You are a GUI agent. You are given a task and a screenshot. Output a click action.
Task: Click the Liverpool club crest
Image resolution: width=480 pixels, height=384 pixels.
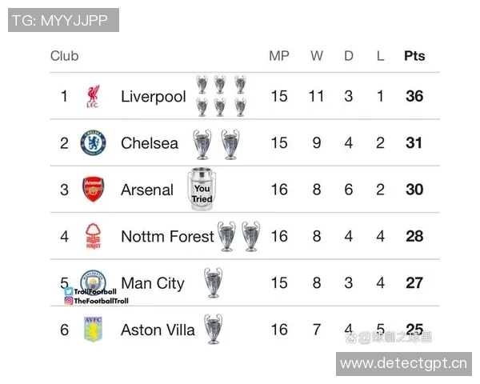pos(93,97)
